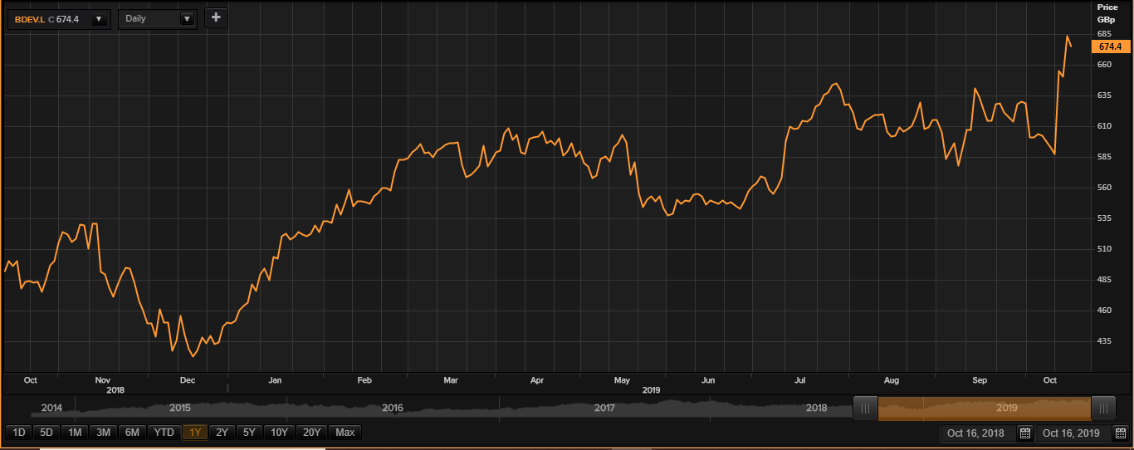Open the BDEV.L symbol dropdown arrow
Screen dimensions: 1134x450
pyautogui.click(x=99, y=18)
